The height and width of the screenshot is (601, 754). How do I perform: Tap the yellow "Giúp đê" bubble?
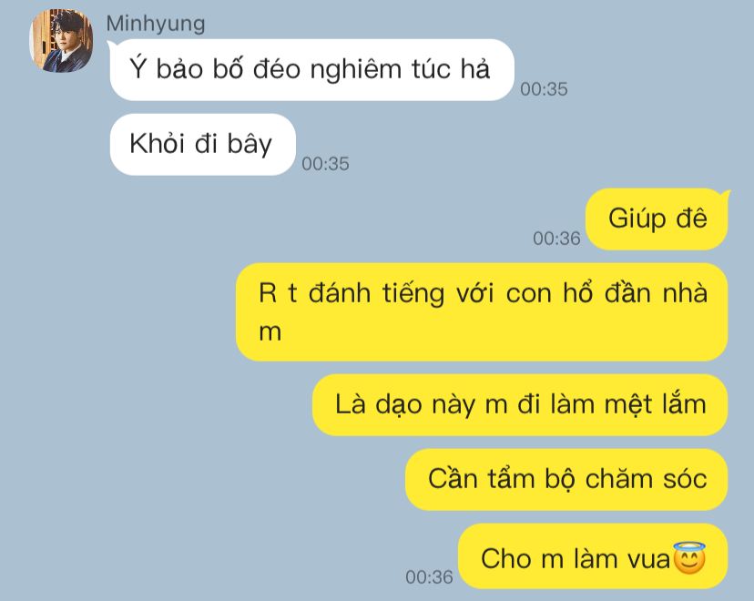(657, 219)
